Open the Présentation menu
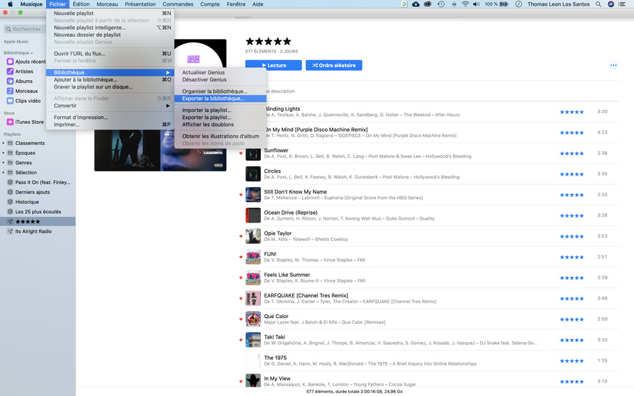This screenshot has height=396, width=634. pyautogui.click(x=140, y=4)
